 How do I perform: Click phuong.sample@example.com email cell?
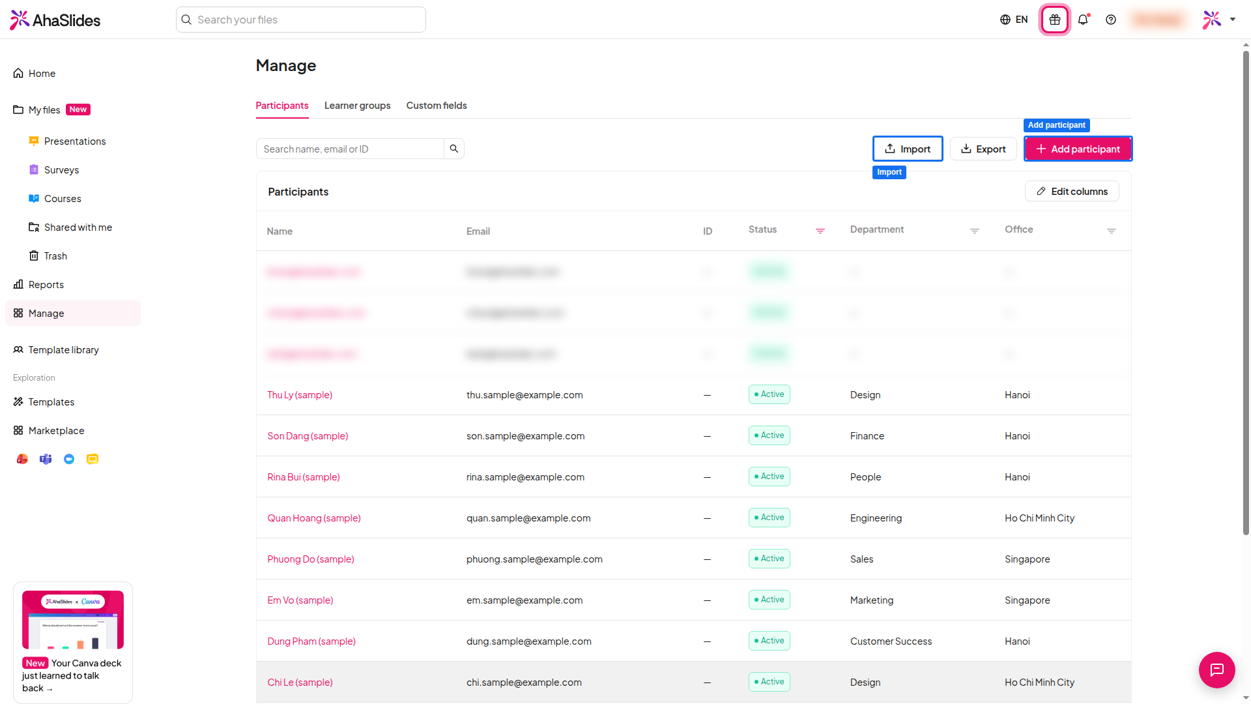534,559
